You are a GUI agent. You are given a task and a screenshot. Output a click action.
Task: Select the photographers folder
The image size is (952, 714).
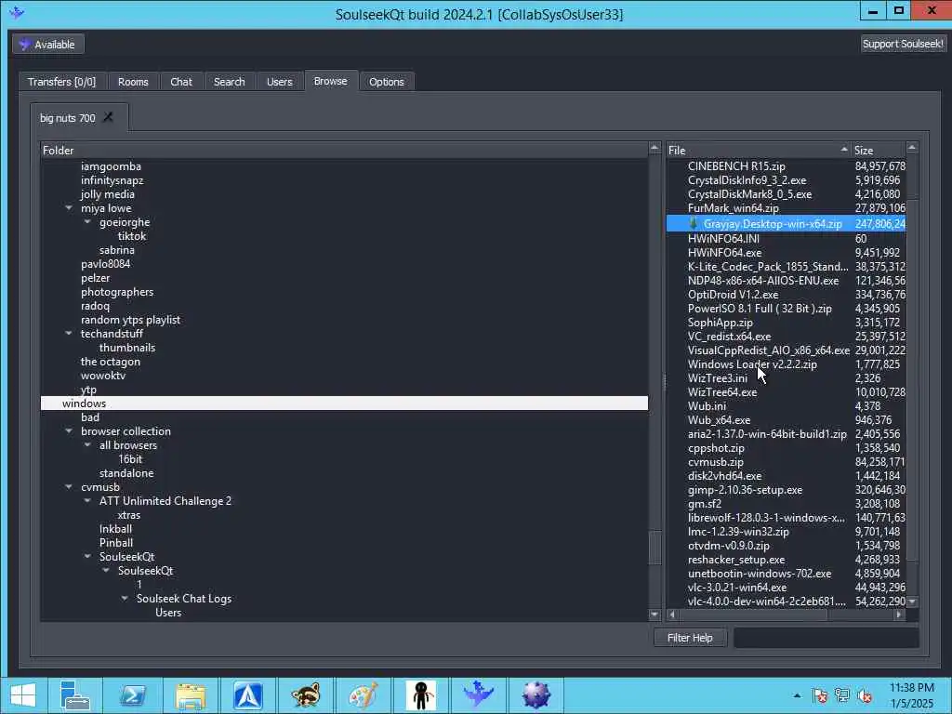click(117, 292)
